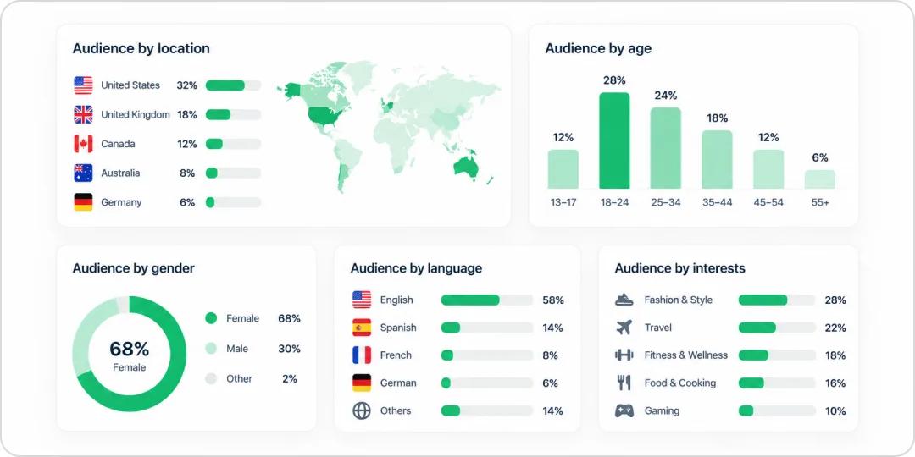The width and height of the screenshot is (915, 457).
Task: Click the globe icon beside Others
Action: point(362,410)
